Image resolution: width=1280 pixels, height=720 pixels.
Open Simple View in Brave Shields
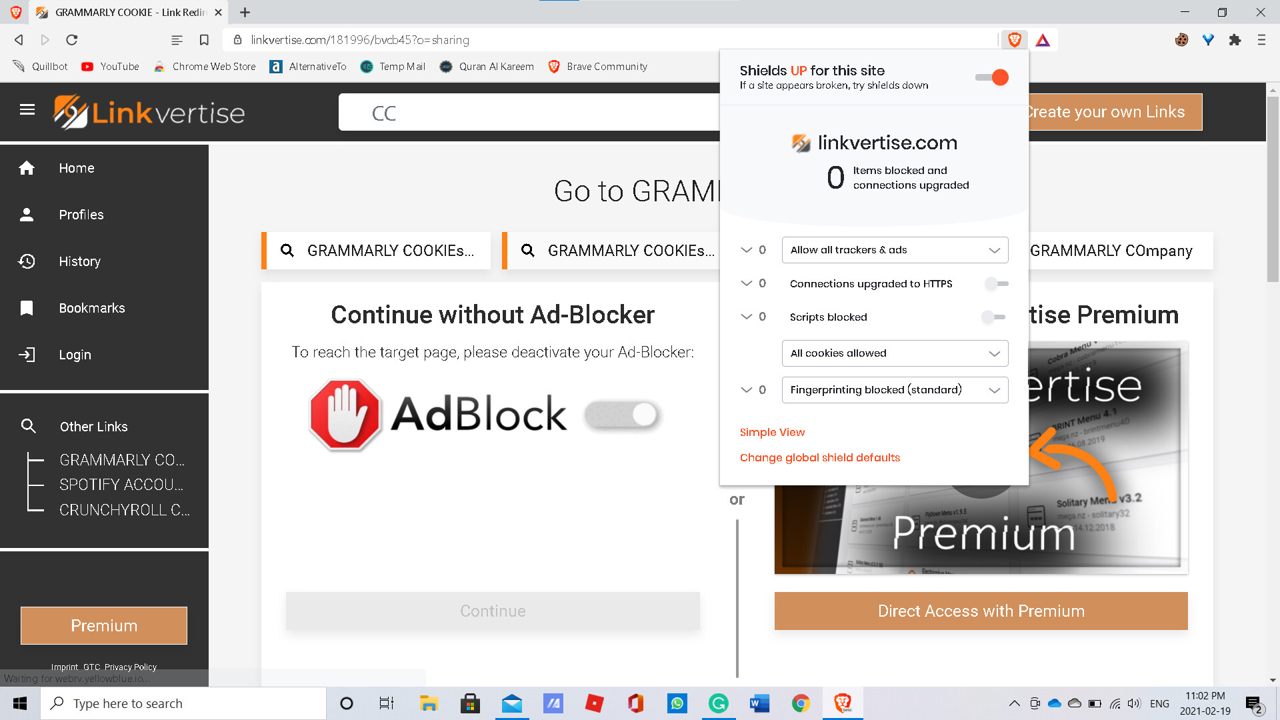pos(773,431)
